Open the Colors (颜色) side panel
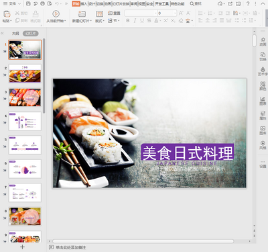This screenshot has height=252, width=268. pyautogui.click(x=263, y=86)
